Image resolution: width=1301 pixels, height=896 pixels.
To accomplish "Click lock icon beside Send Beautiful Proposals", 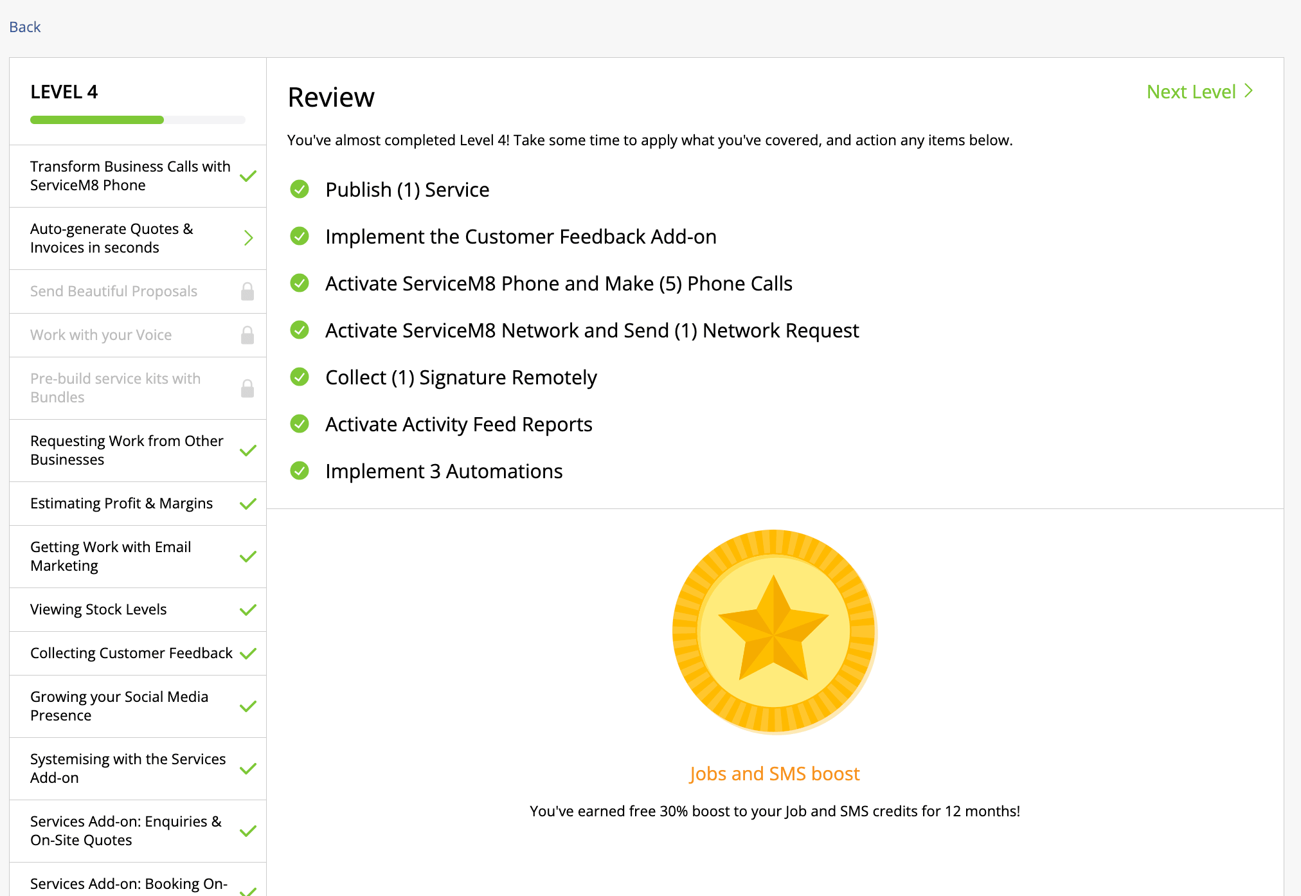I will 247,292.
